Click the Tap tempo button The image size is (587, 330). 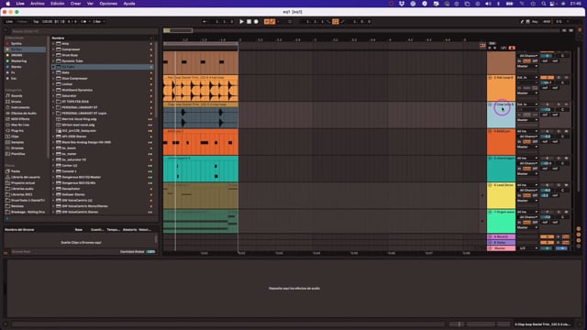(36, 22)
